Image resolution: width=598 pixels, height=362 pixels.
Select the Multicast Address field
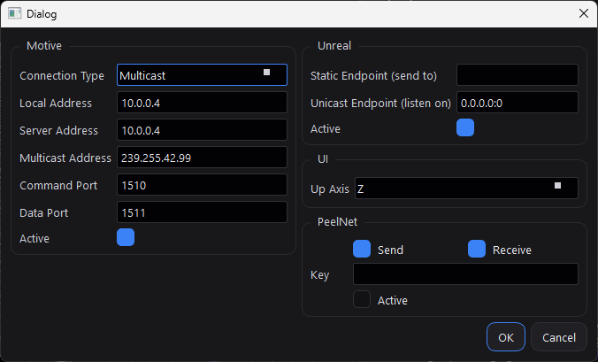pos(202,158)
